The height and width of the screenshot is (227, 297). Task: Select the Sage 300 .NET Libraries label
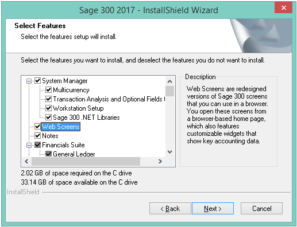[x=86, y=118]
